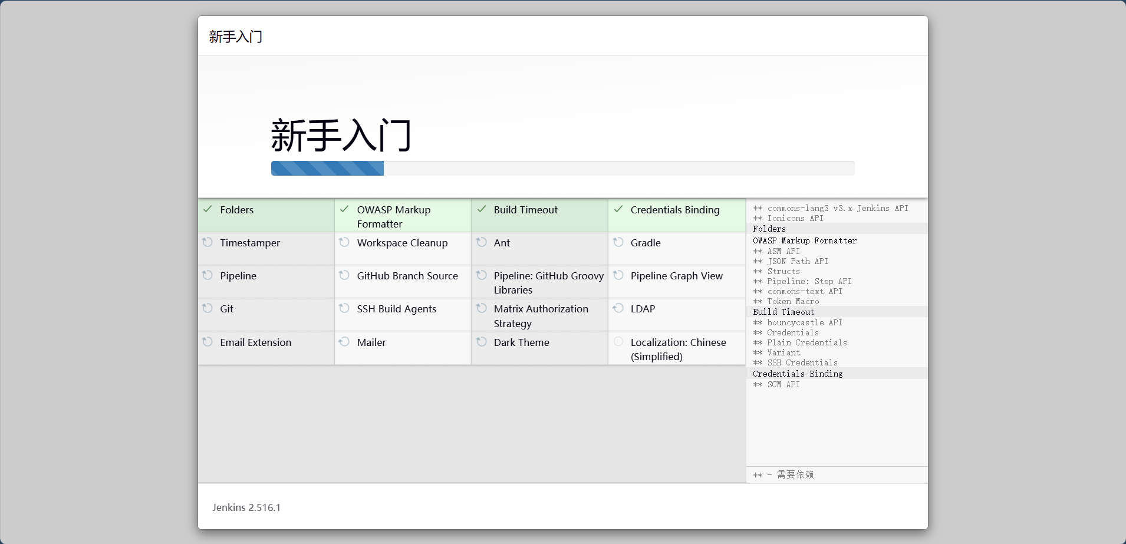The image size is (1126, 544).
Task: Click the pending icon beside Pipeline Graph View
Action: [x=618, y=275]
